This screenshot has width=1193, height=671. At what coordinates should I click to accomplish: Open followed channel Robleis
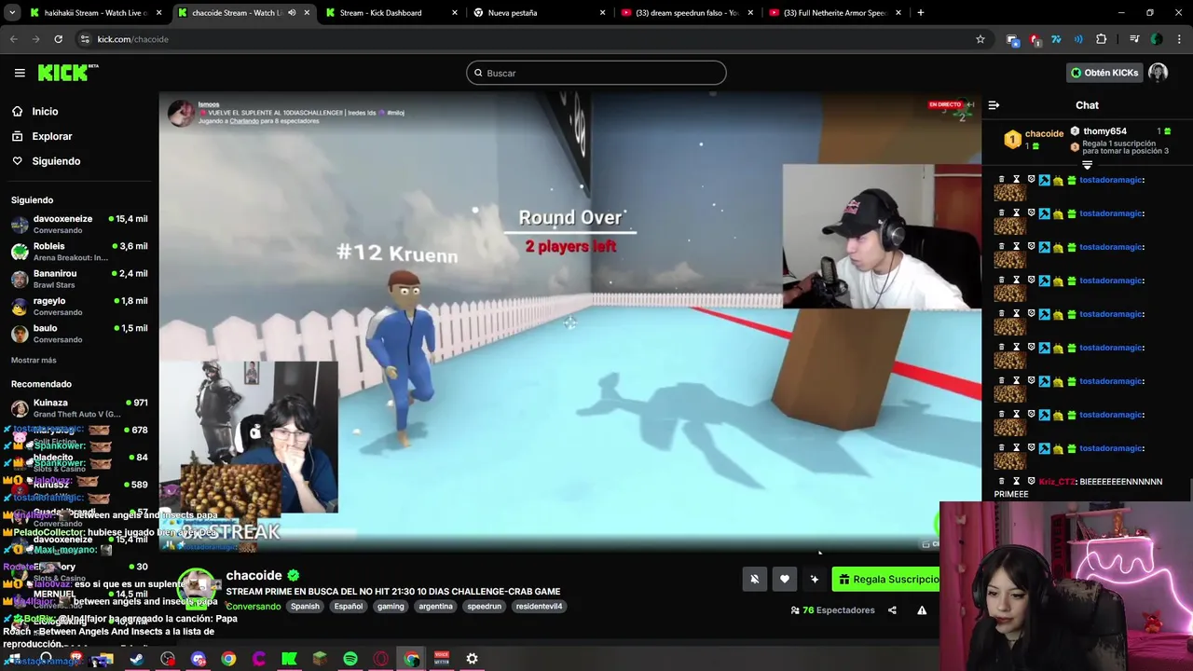click(x=79, y=252)
